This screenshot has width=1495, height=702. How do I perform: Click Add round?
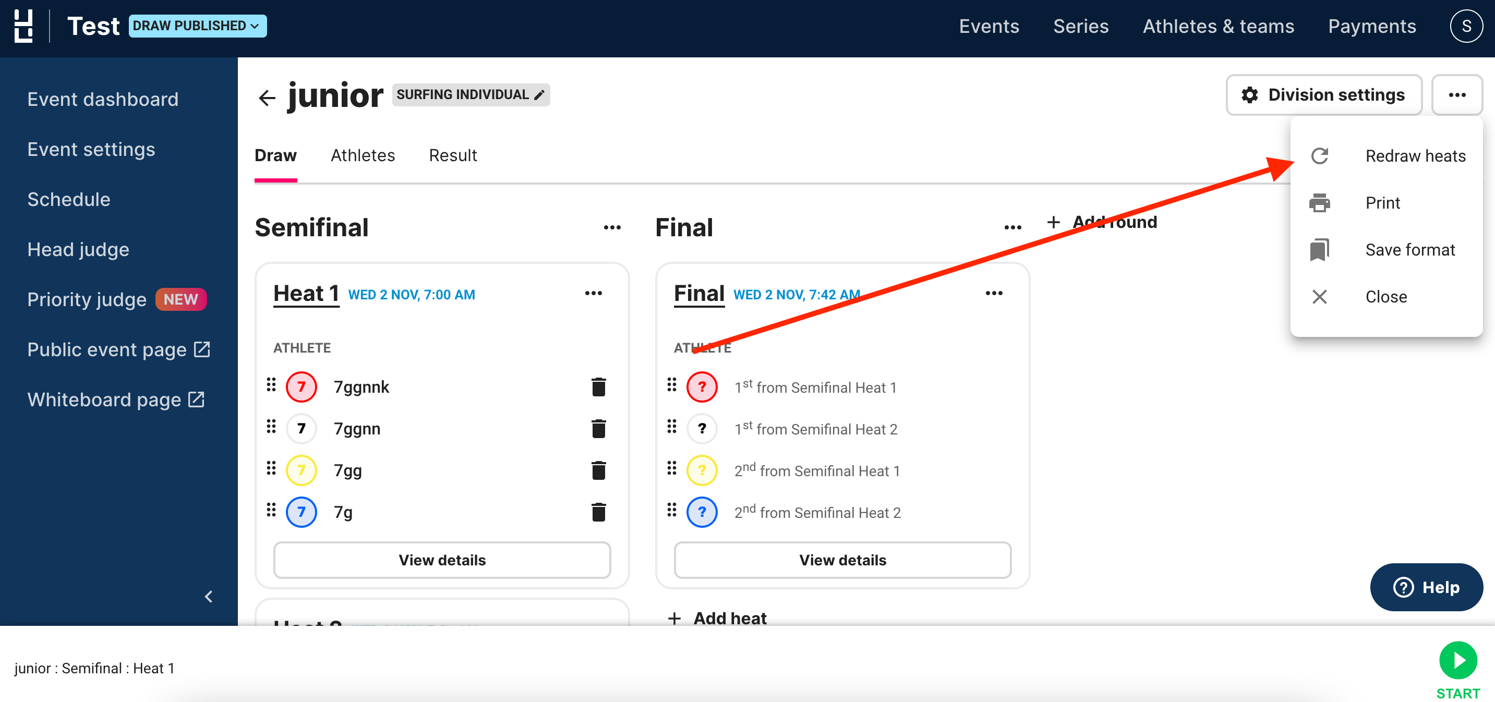click(1102, 222)
